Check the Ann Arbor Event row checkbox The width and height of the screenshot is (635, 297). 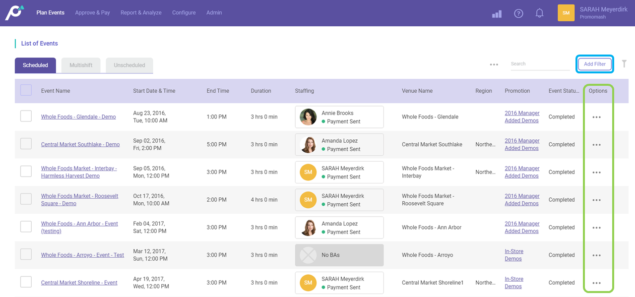(x=26, y=227)
